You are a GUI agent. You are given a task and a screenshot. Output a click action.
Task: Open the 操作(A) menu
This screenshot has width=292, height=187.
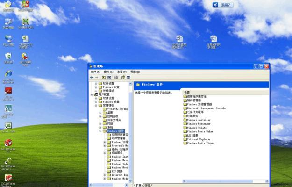[108, 72]
